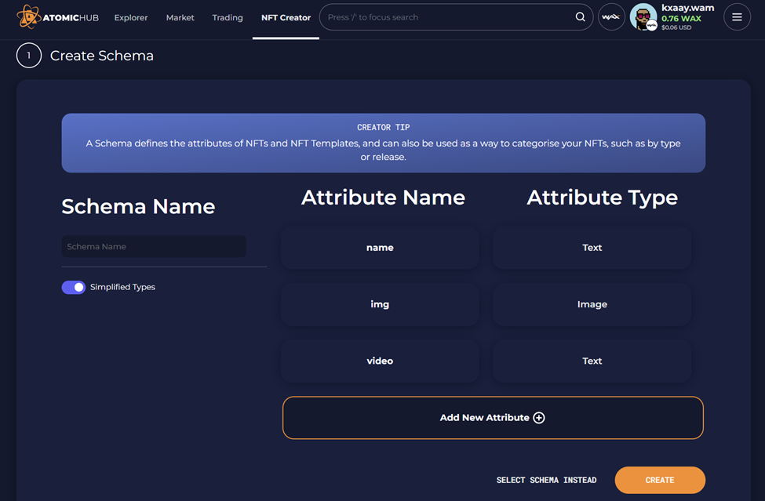Open the Text type selector for name
The width and height of the screenshot is (765, 501).
pyautogui.click(x=592, y=247)
